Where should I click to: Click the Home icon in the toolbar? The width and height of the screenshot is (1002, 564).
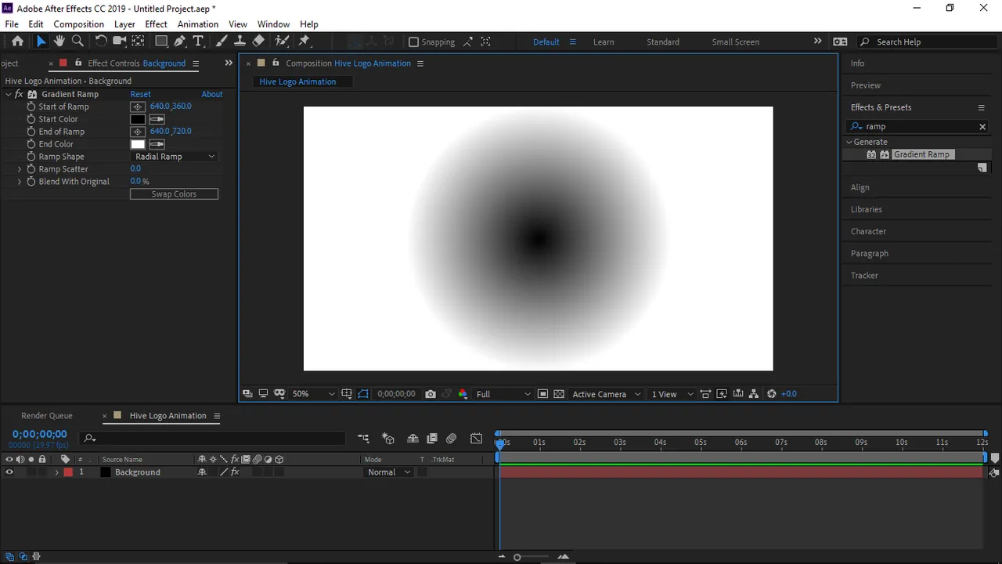click(x=17, y=42)
